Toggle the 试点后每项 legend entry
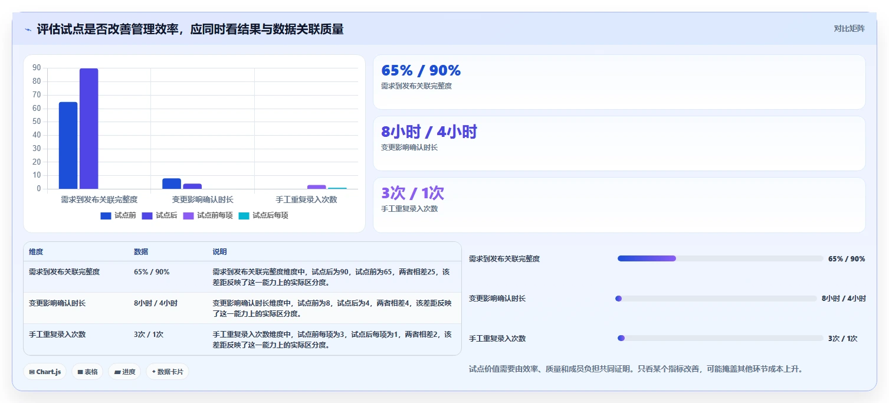 point(263,216)
